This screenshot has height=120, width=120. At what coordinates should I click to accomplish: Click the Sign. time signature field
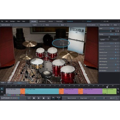[53, 98]
